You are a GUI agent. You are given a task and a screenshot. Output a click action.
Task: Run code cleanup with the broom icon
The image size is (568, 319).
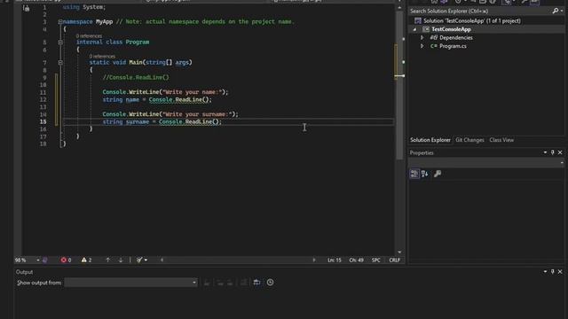[x=139, y=260]
